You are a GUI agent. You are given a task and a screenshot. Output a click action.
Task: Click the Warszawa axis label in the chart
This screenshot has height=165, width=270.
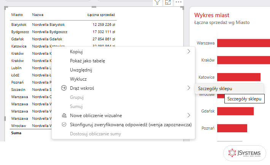click(206, 43)
